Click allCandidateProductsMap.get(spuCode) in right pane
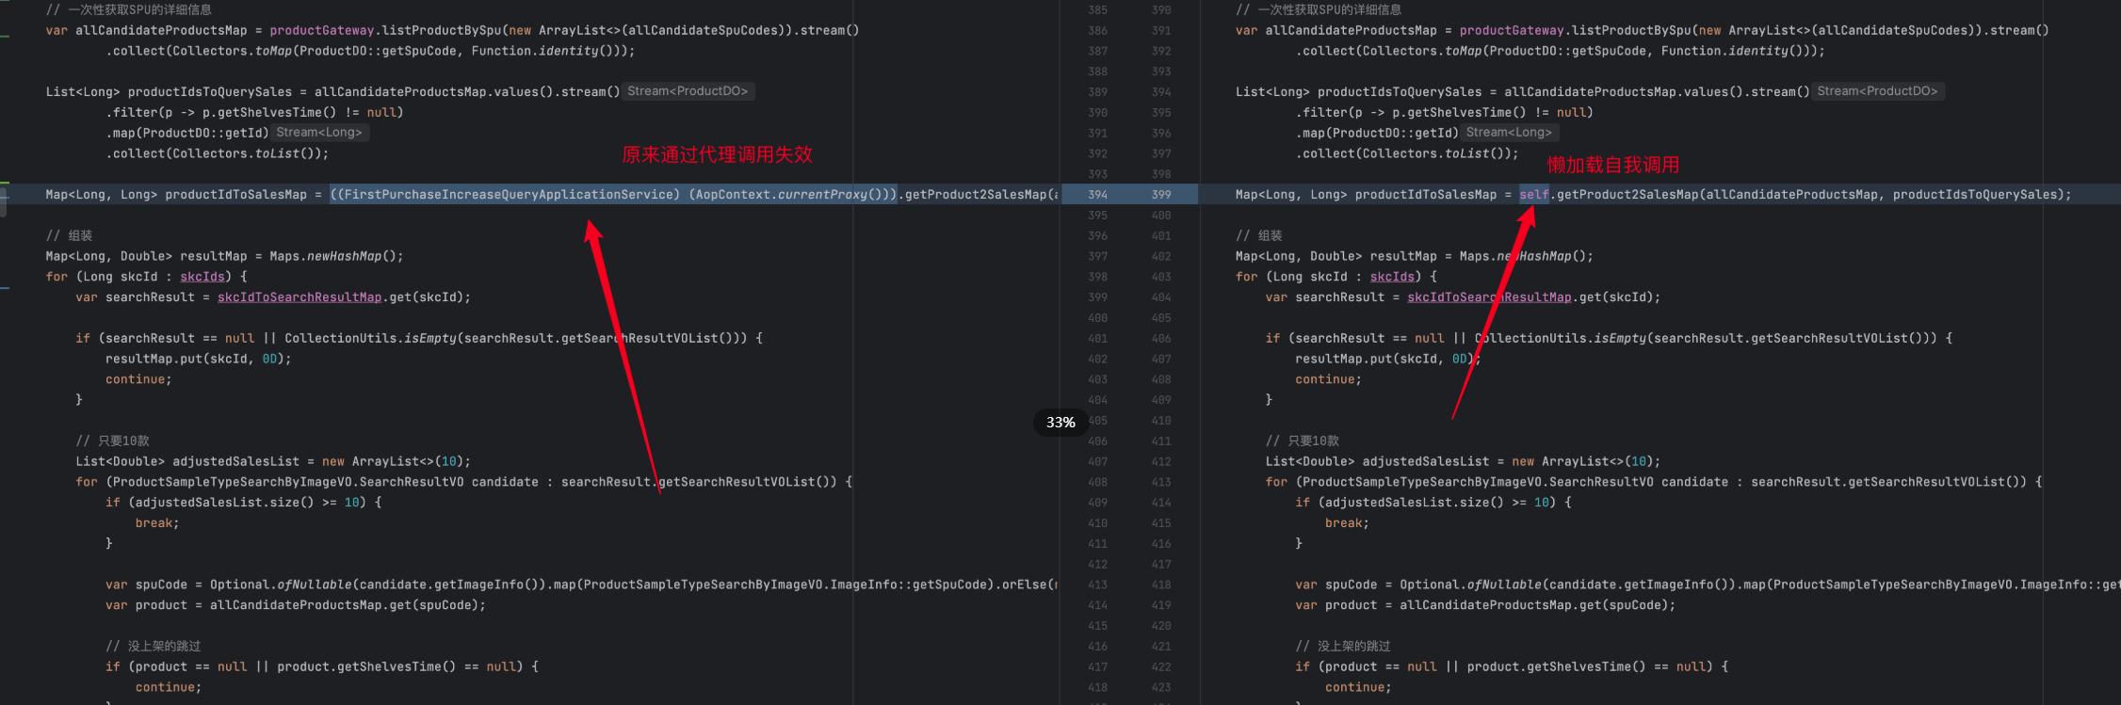Viewport: 2121px width, 705px height. (1533, 605)
